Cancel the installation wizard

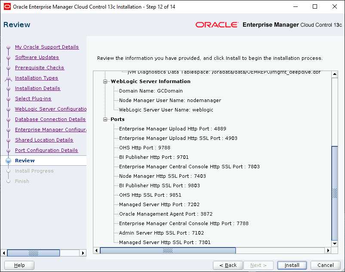click(x=325, y=265)
